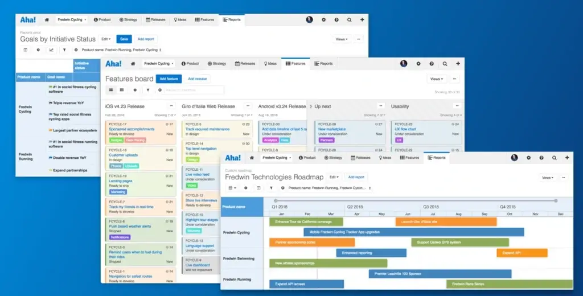Viewport: 583px width, 296px height.
Task: Open the calendar dropdown in Roadmap toolbar
Action: tap(232, 188)
